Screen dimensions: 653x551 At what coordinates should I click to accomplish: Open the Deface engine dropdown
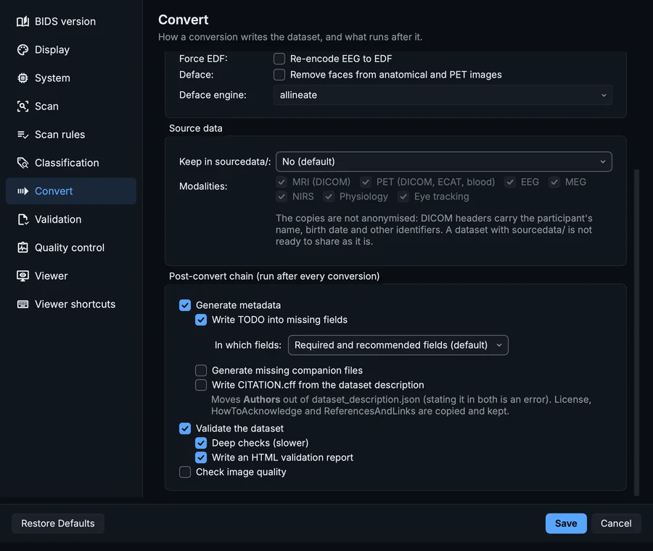[443, 95]
